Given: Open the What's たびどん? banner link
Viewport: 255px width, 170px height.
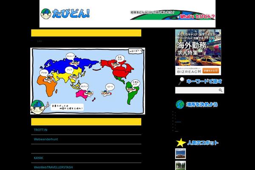Looking at the screenshot, I should tap(198, 17).
